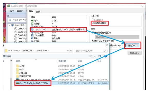Click the refresh icon beside address bar
This screenshot has height=93, width=149.
pos(71,51)
